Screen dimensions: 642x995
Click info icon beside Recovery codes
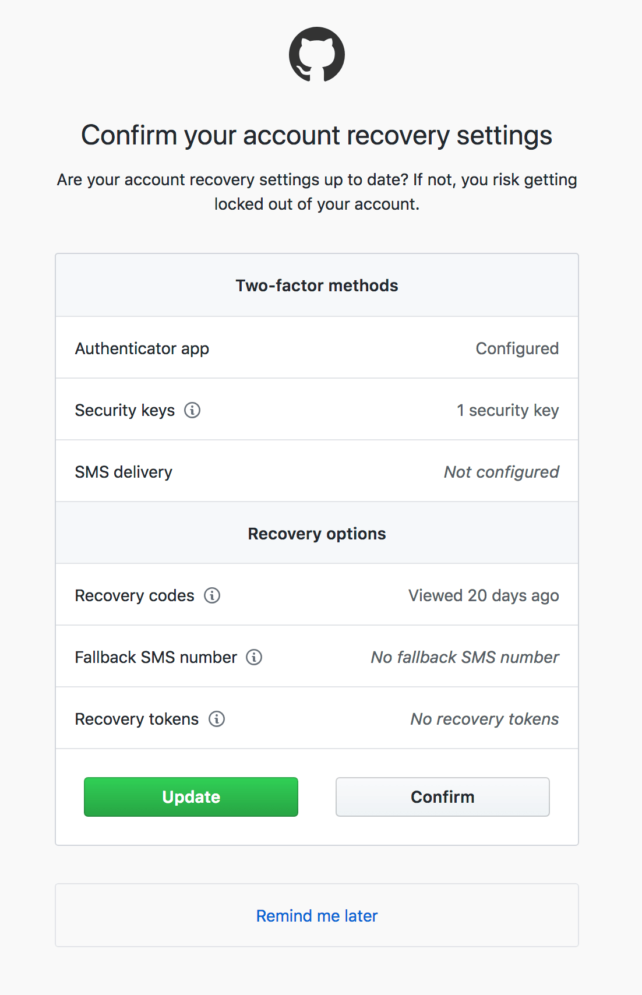212,595
